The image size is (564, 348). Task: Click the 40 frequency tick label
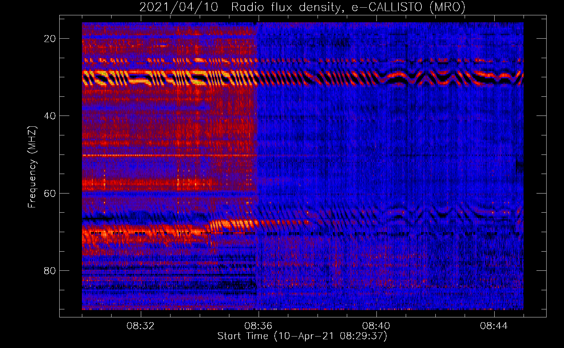(x=50, y=116)
